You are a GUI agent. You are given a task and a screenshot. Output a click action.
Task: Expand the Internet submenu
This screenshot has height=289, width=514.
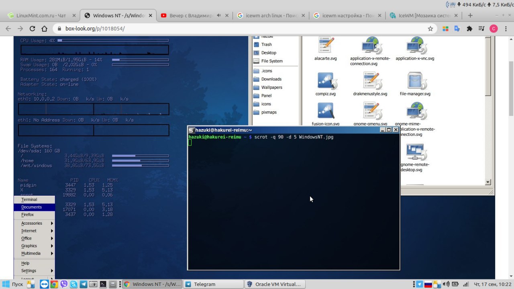click(x=34, y=231)
